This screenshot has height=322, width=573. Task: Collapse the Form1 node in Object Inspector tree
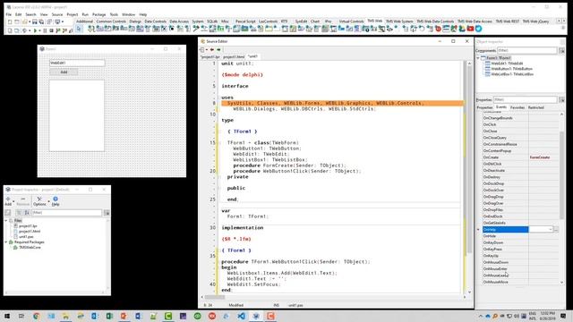[x=478, y=58]
